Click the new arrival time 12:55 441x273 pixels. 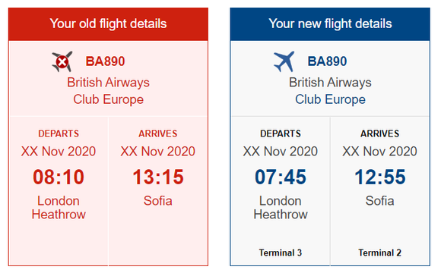(x=380, y=177)
